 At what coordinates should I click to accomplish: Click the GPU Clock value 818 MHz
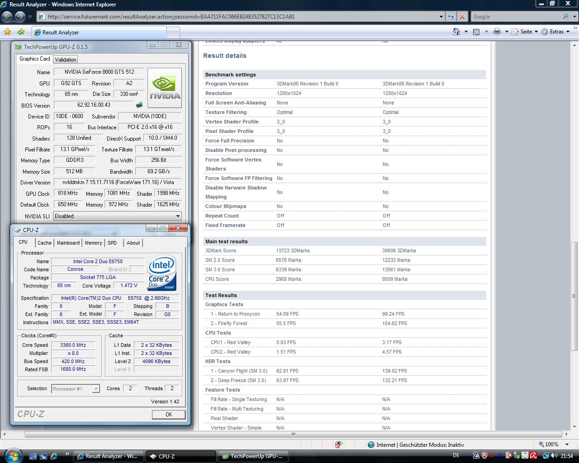point(67,193)
